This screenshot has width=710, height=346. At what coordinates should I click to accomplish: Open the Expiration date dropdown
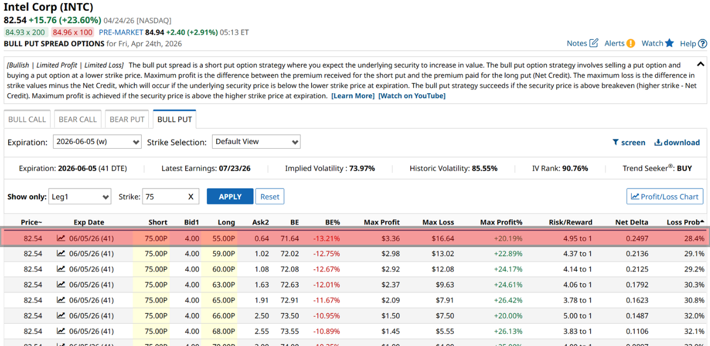(x=97, y=142)
